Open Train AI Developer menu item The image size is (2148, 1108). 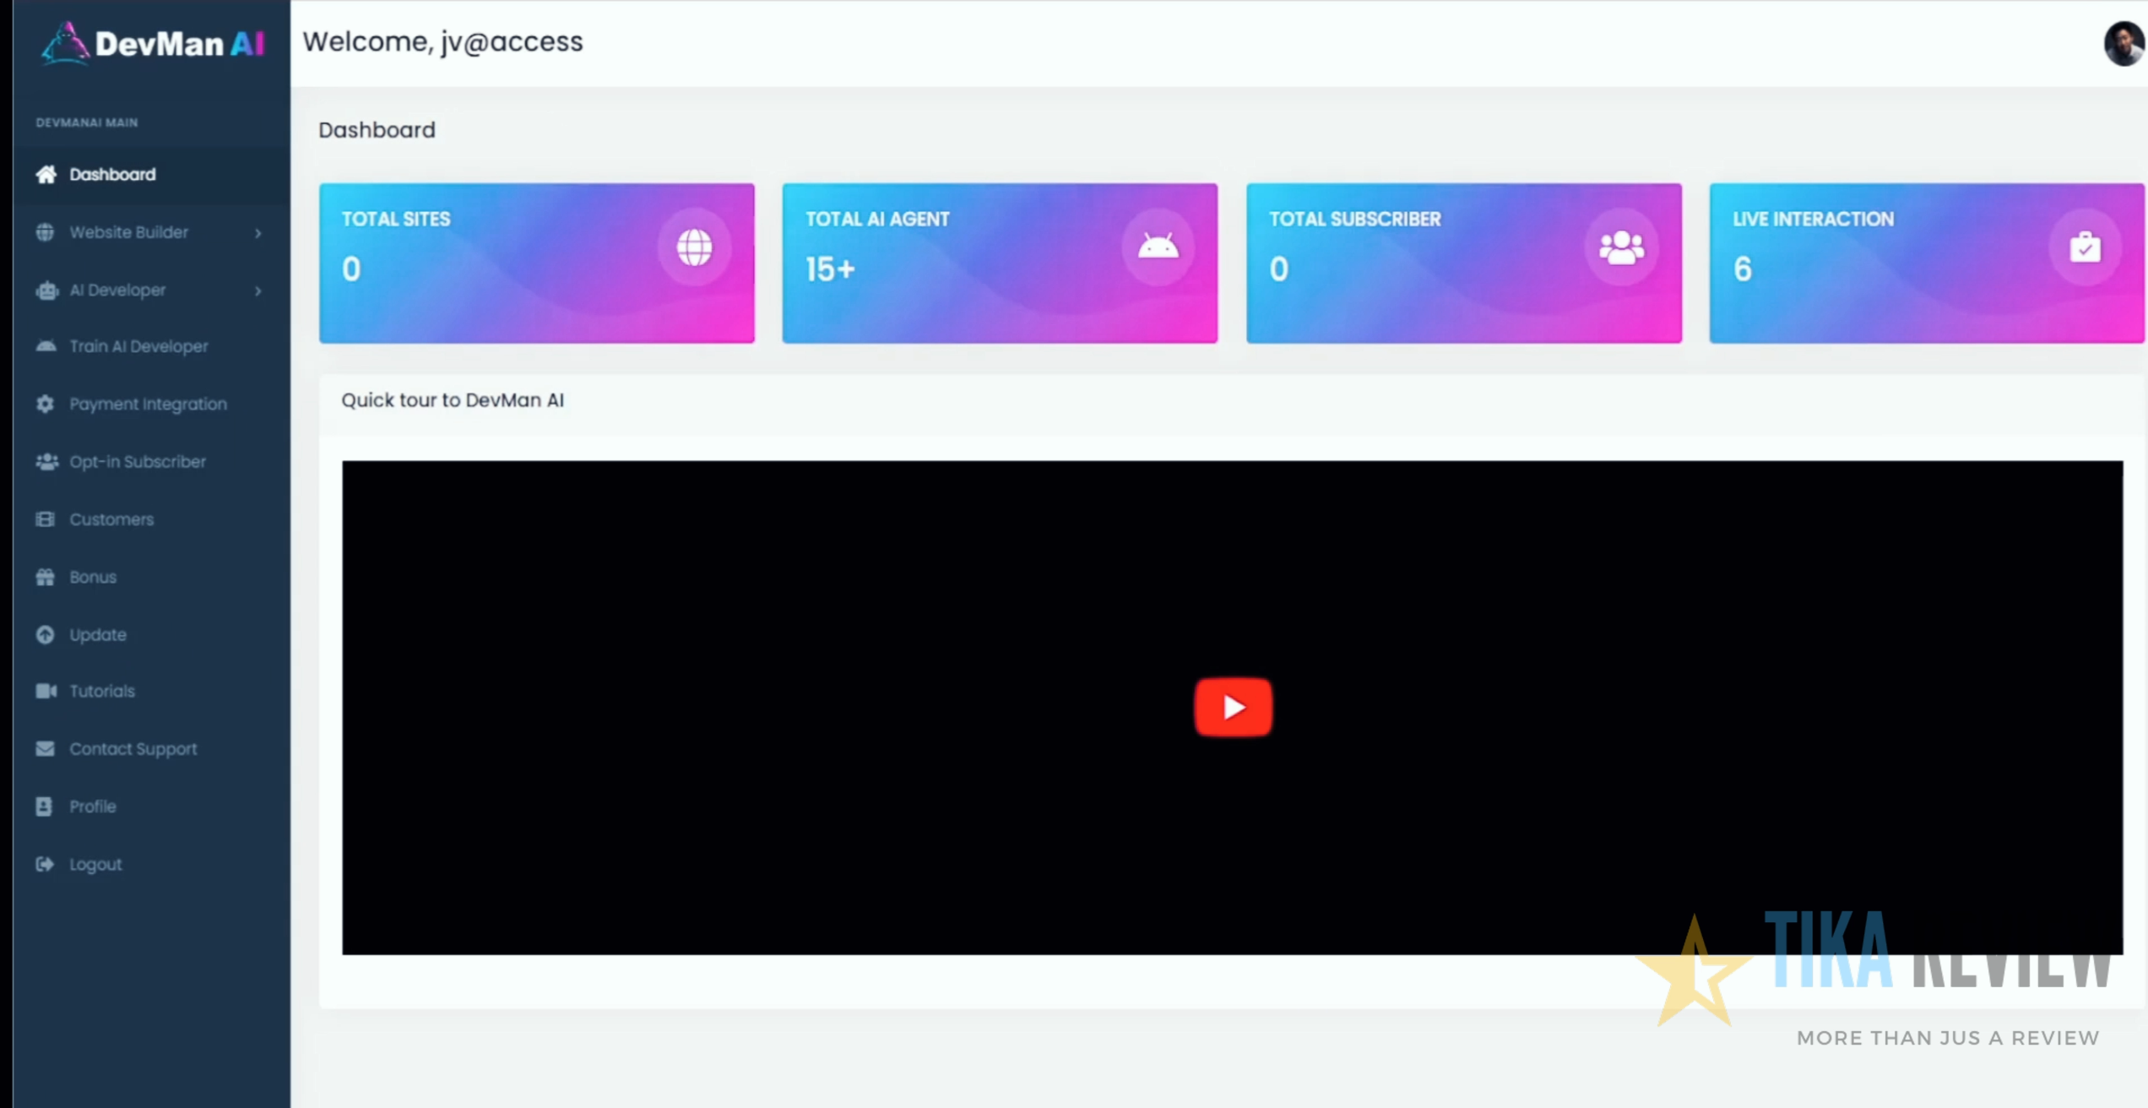pos(152,346)
